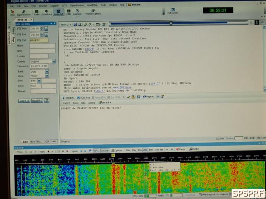
Task: Click the Donate button
Action: (134, 5)
